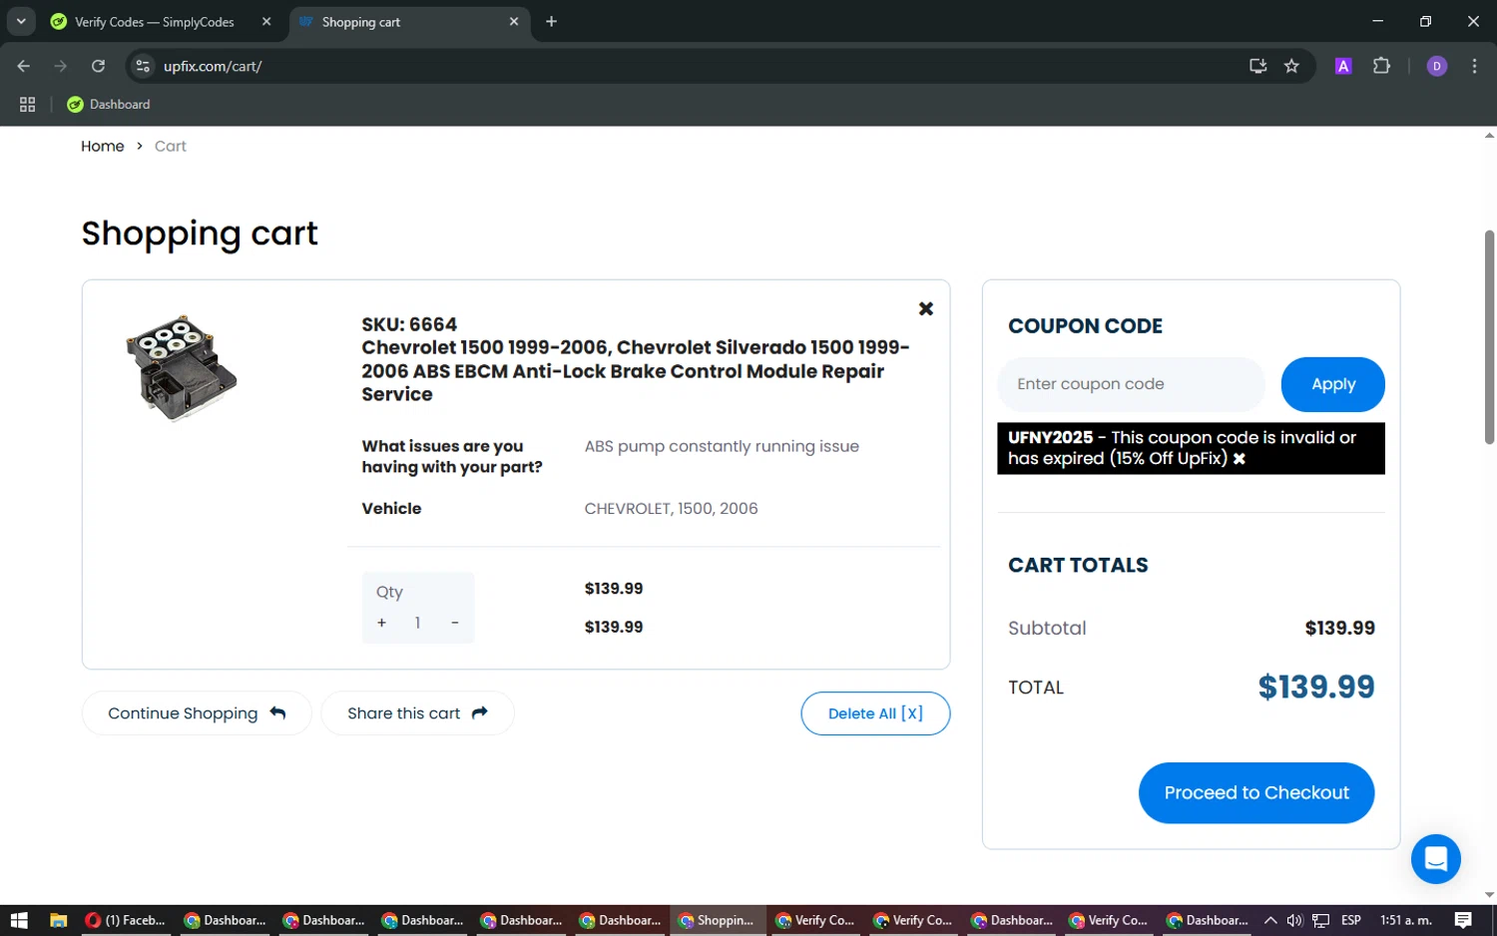Open the taskbar clock showing 1:51 a. m.
The width and height of the screenshot is (1497, 936).
[x=1405, y=920]
